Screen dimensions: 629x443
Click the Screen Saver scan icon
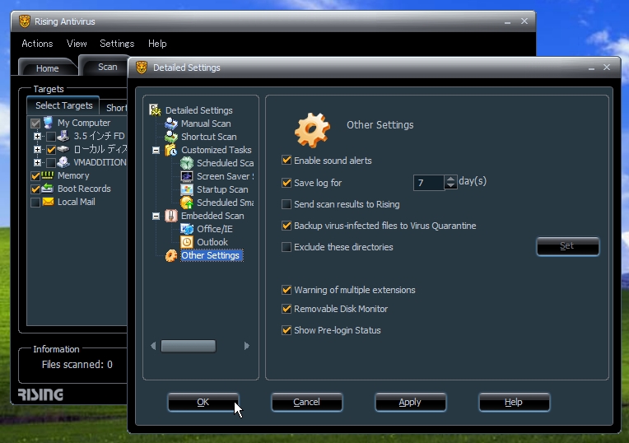tap(187, 176)
